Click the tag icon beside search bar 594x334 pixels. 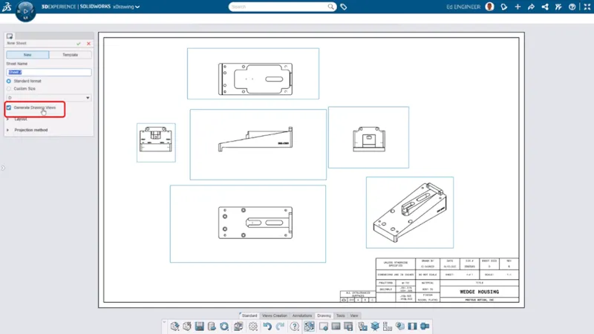tap(344, 7)
